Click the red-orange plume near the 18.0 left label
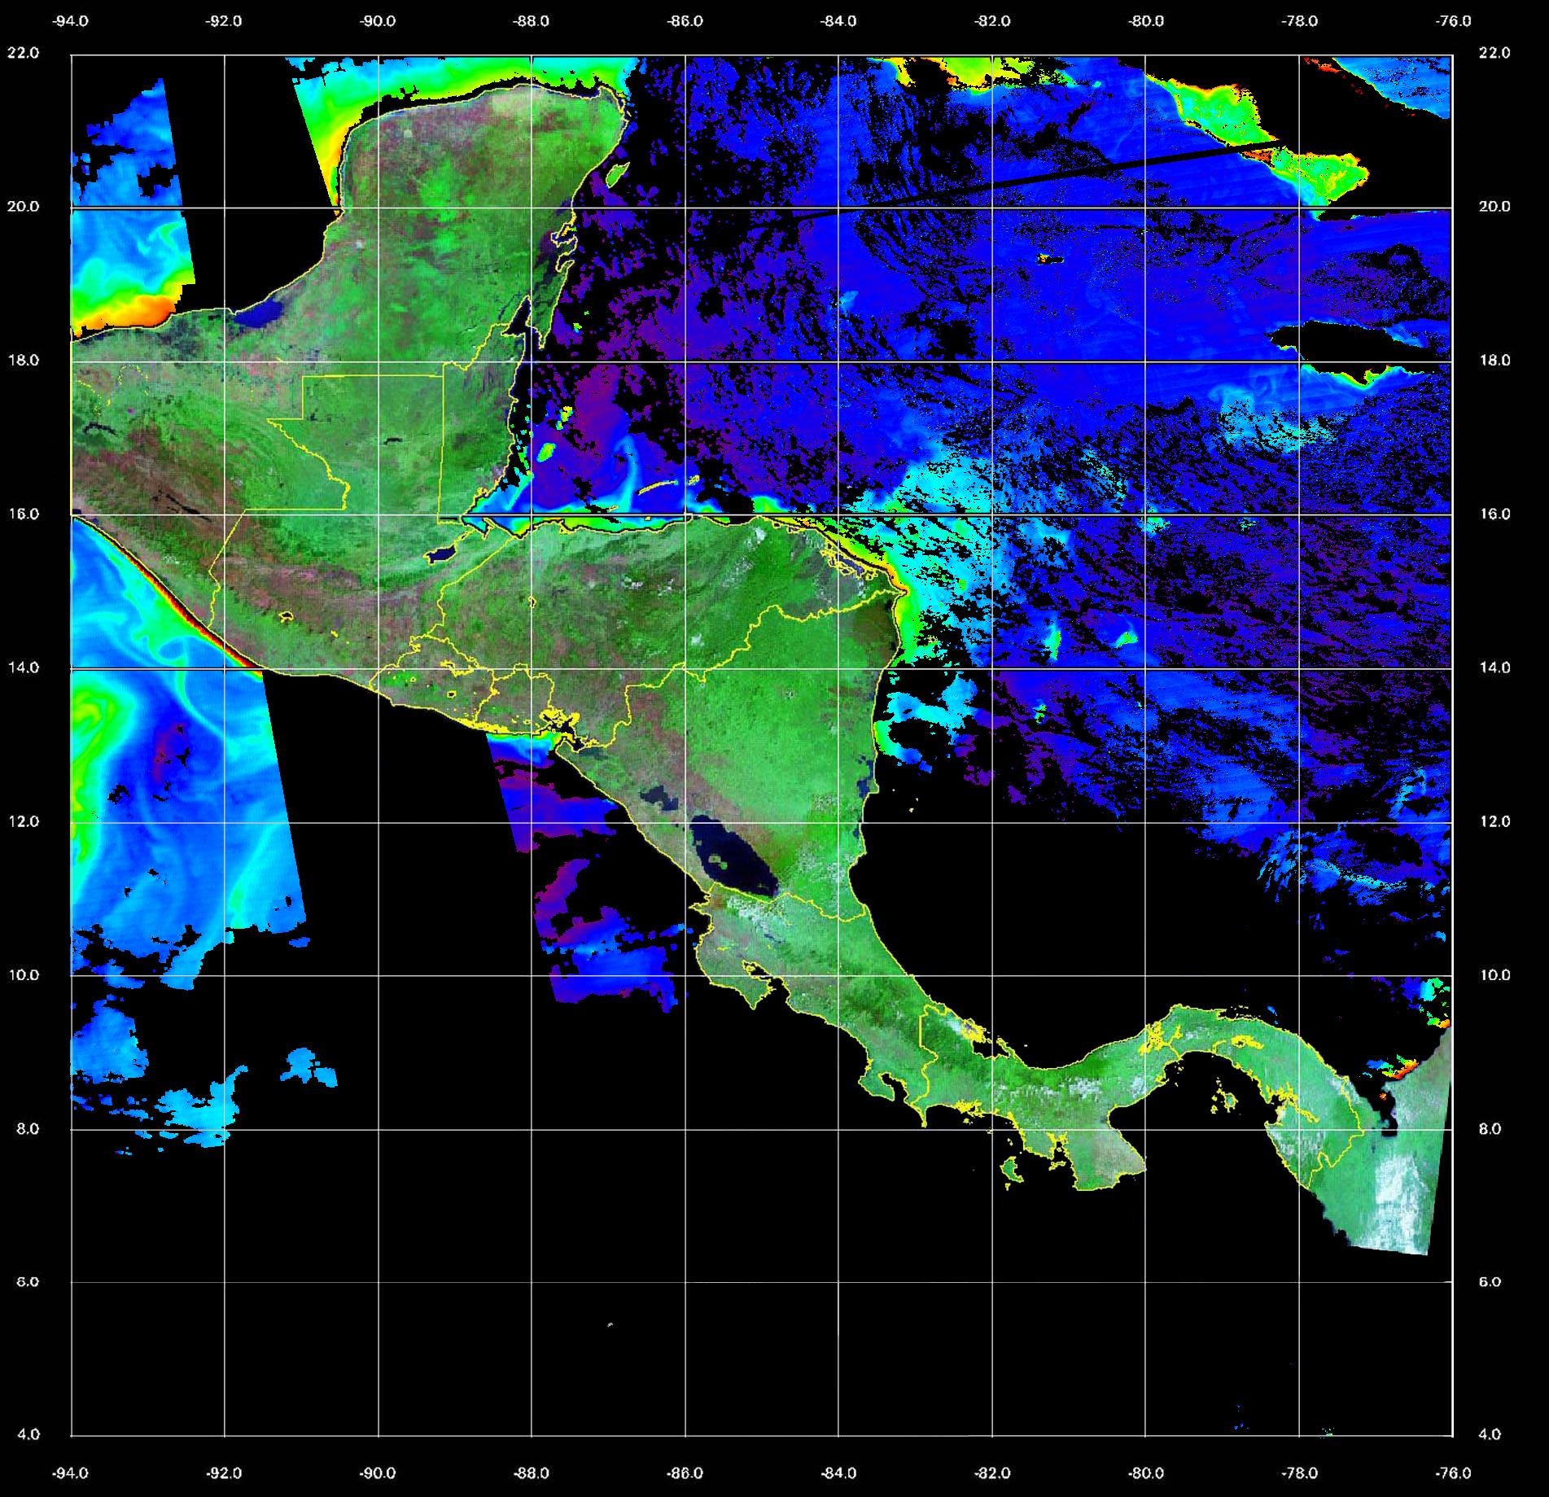Image resolution: width=1549 pixels, height=1497 pixels. point(130,313)
